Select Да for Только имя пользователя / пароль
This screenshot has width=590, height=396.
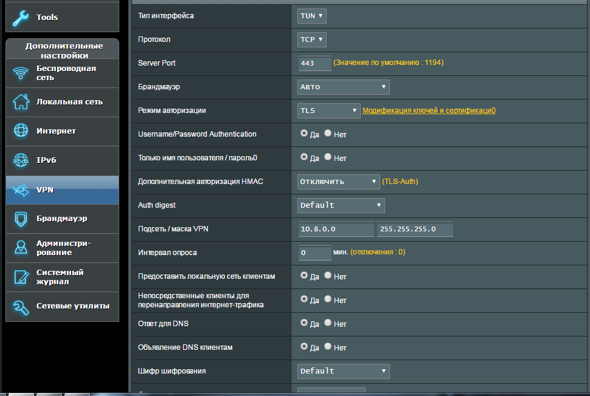tap(304, 157)
